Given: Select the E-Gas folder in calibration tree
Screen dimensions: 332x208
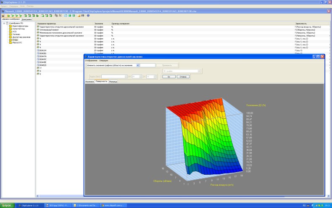Looking at the screenshot, I should [15, 40].
